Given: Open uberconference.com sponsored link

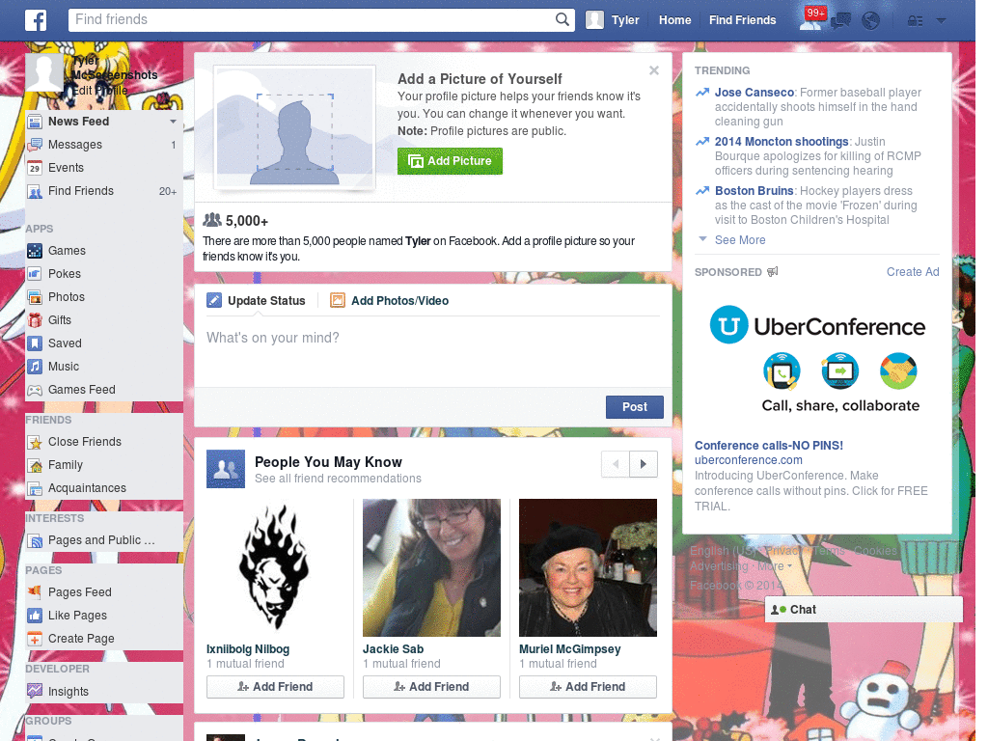Looking at the screenshot, I should coord(749,460).
